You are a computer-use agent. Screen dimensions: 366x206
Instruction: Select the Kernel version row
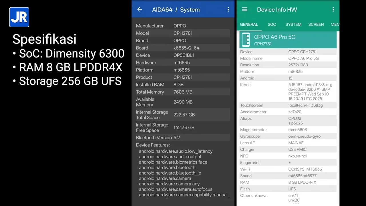288,92
